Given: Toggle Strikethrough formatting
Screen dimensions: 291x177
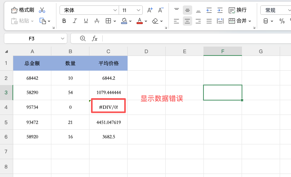Looking at the screenshot, I should coord(97,21).
